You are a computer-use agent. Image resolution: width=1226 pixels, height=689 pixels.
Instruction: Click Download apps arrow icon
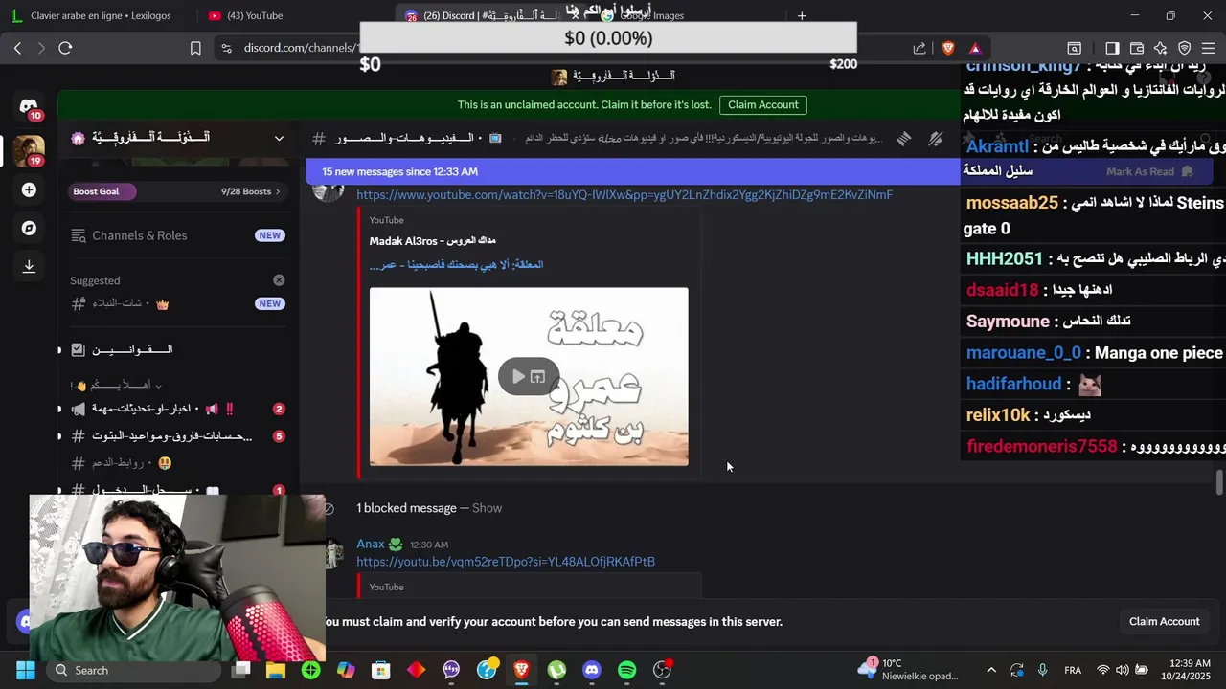point(29,266)
